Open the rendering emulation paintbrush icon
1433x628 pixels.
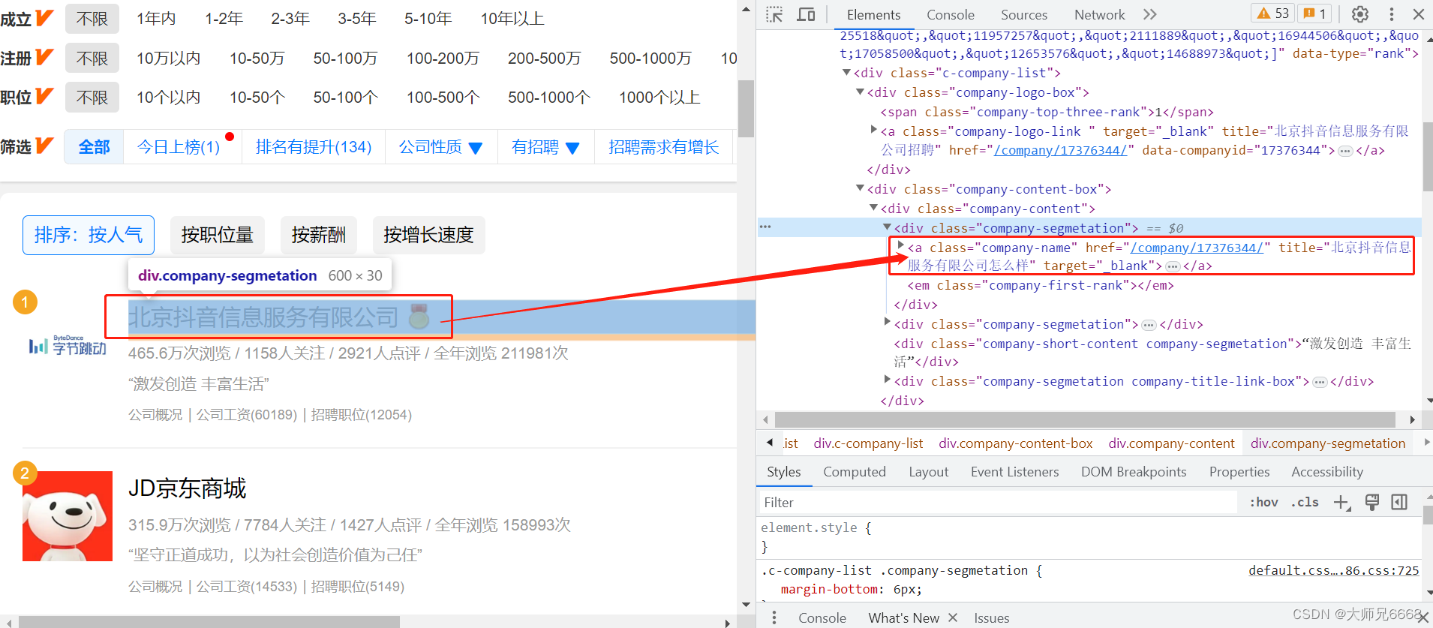pyautogui.click(x=1372, y=503)
